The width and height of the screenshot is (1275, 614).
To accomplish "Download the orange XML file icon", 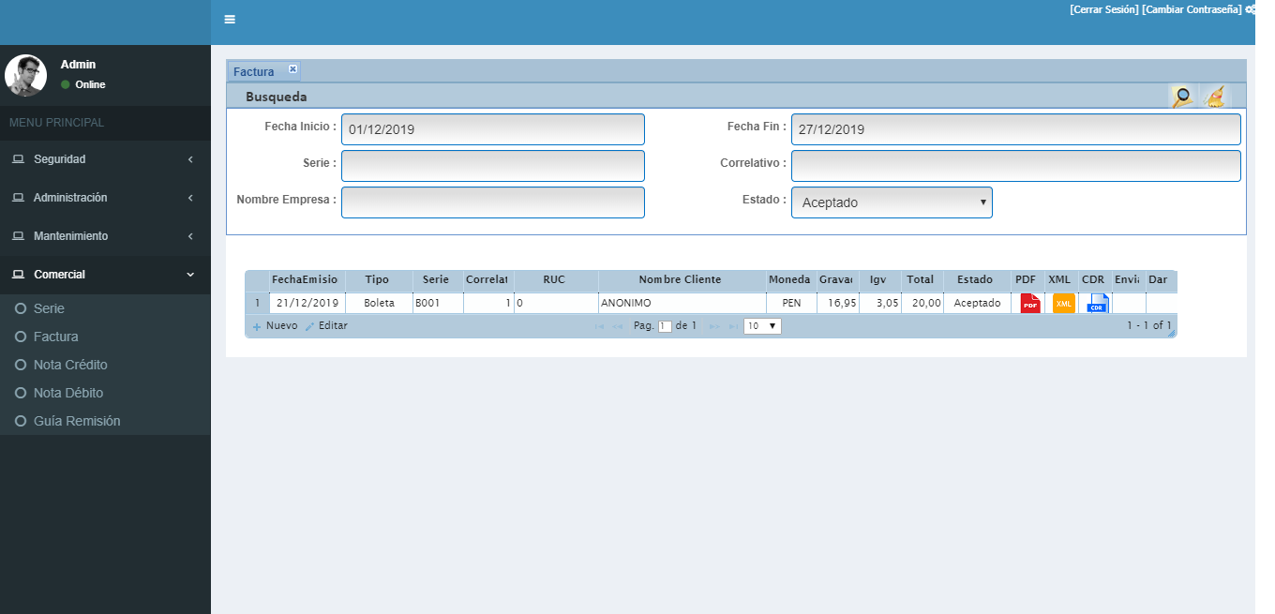I will point(1063,303).
